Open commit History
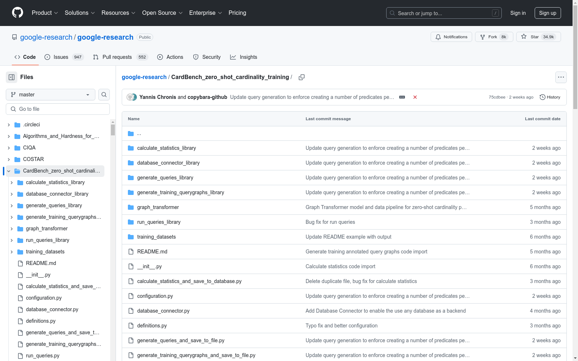The height and width of the screenshot is (361, 578). coord(550,97)
